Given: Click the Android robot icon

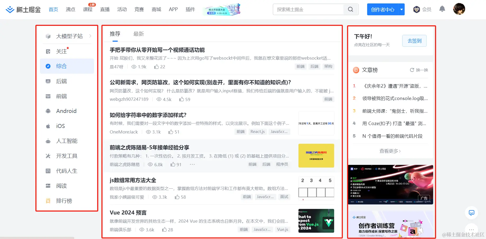Looking at the screenshot, I should pyautogui.click(x=48, y=111).
